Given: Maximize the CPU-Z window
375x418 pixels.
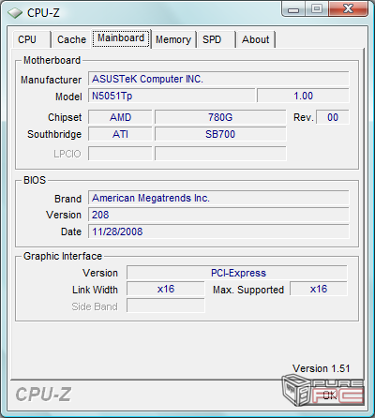Looking at the screenshot, I should click(317, 8).
